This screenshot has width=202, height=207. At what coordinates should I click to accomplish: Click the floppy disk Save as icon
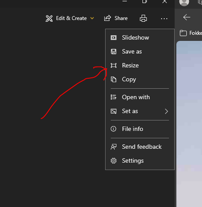(113, 52)
